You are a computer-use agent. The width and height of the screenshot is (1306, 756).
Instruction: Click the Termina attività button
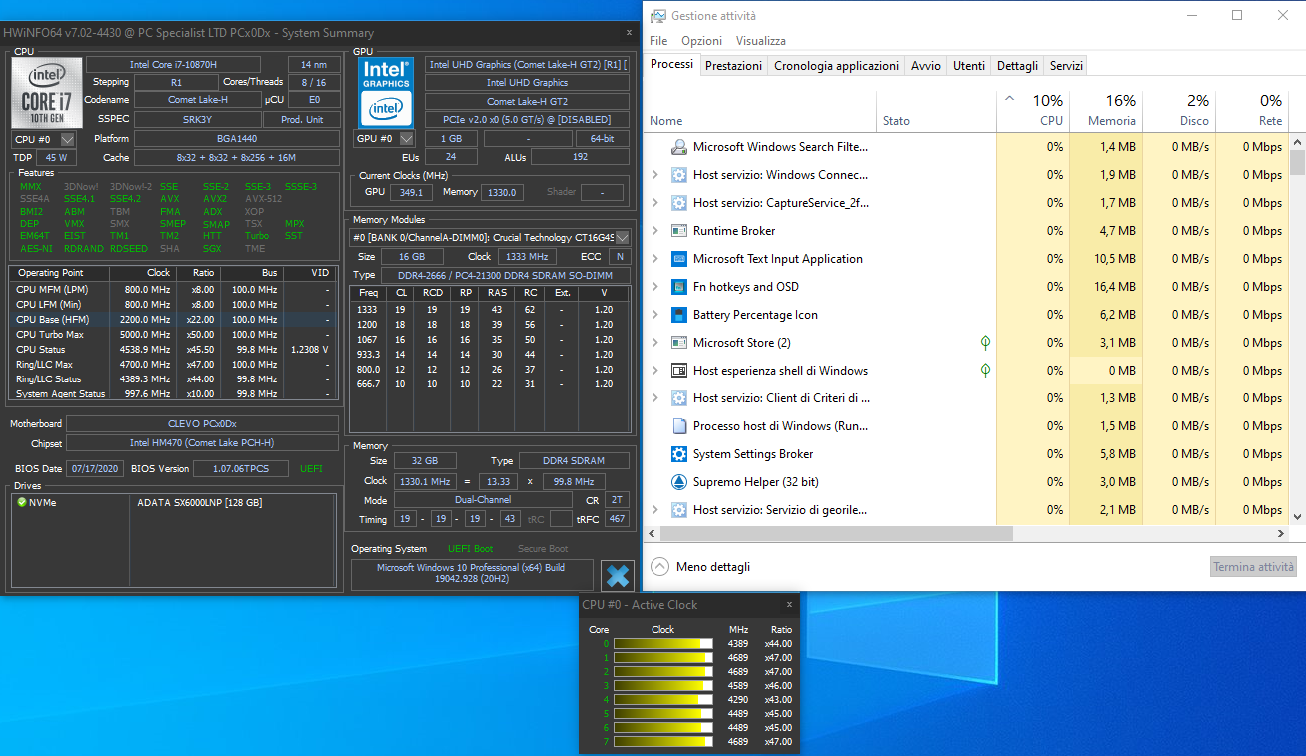click(x=1253, y=567)
